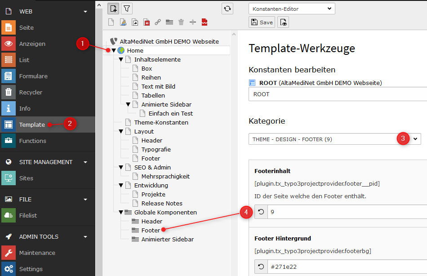
Task: Click the Footerinhalt page ID input field
Action: pyautogui.click(x=346, y=212)
